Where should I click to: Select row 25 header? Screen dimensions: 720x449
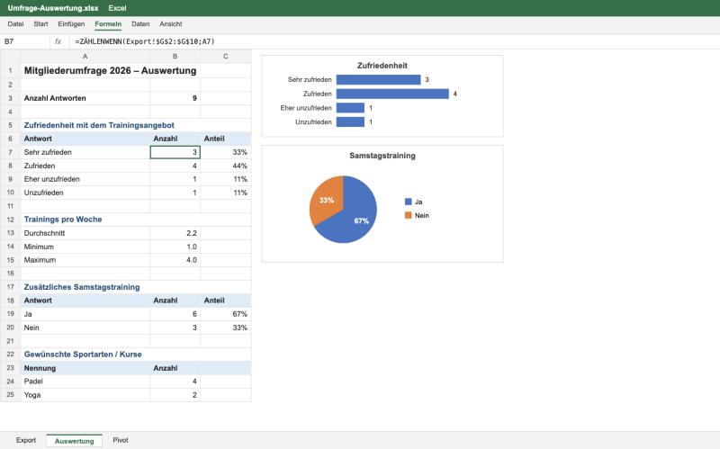[10, 395]
